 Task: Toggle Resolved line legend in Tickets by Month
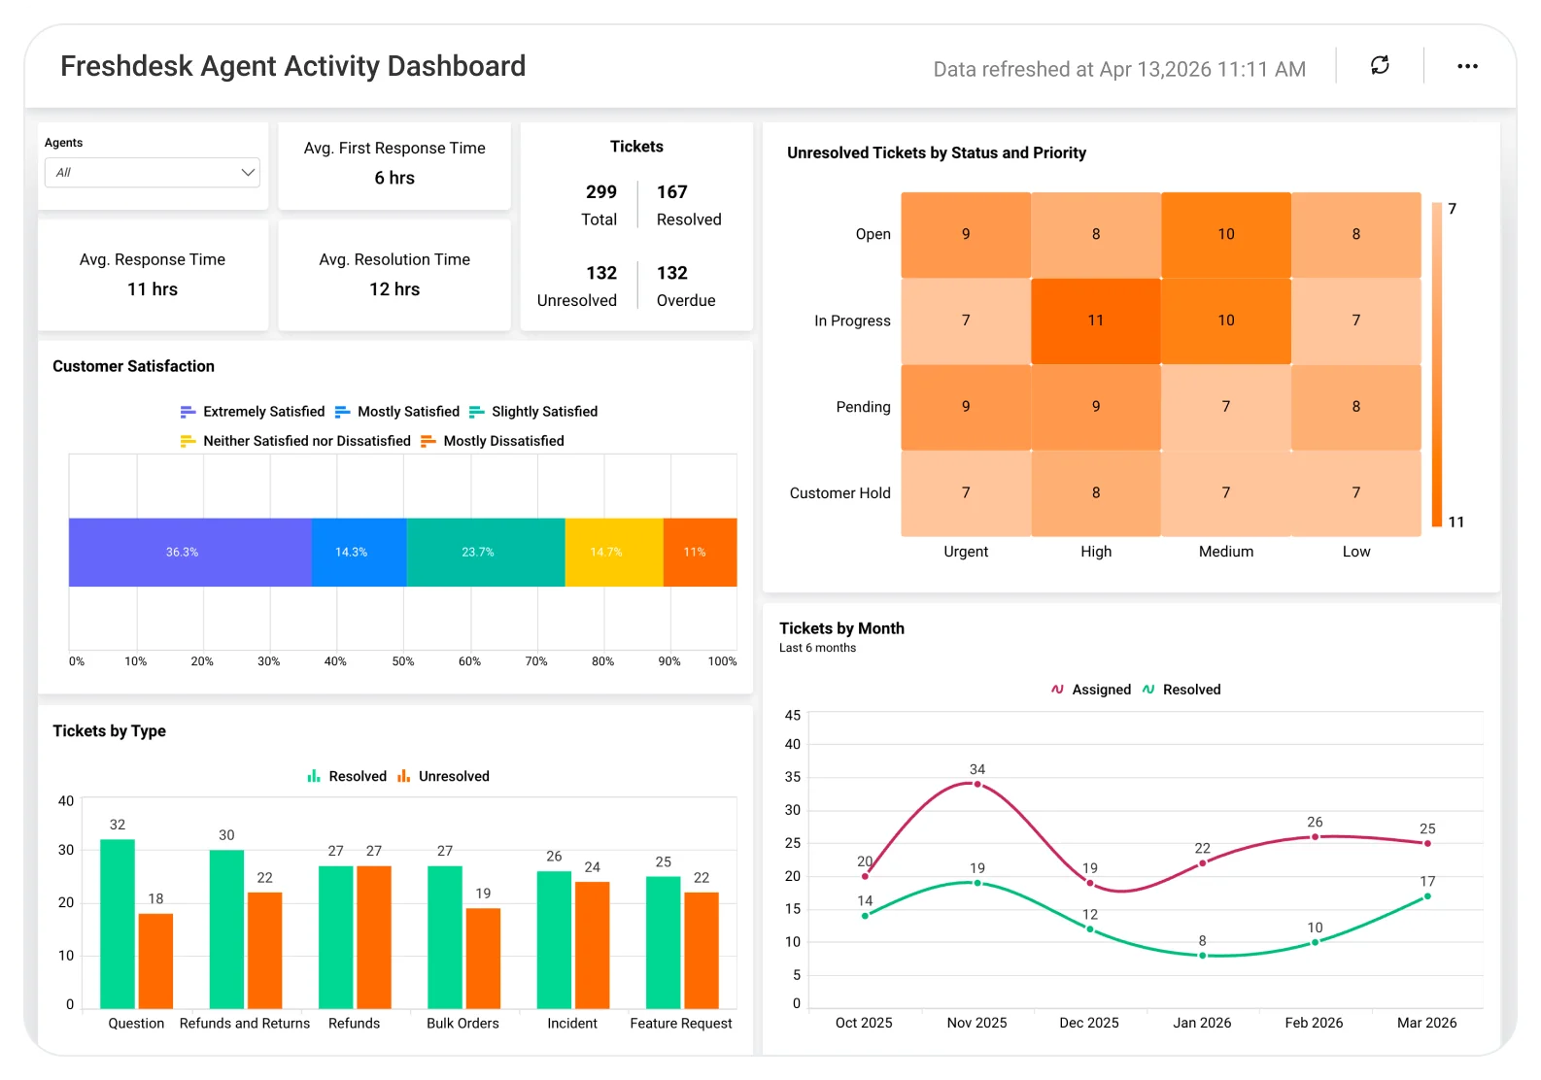(1181, 690)
